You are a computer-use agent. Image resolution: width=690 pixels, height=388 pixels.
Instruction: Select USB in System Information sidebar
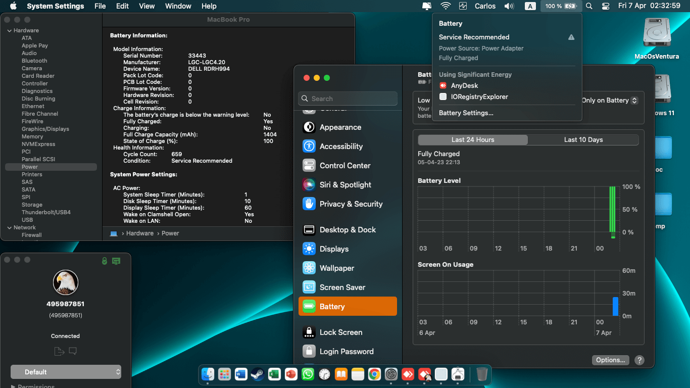coord(27,220)
